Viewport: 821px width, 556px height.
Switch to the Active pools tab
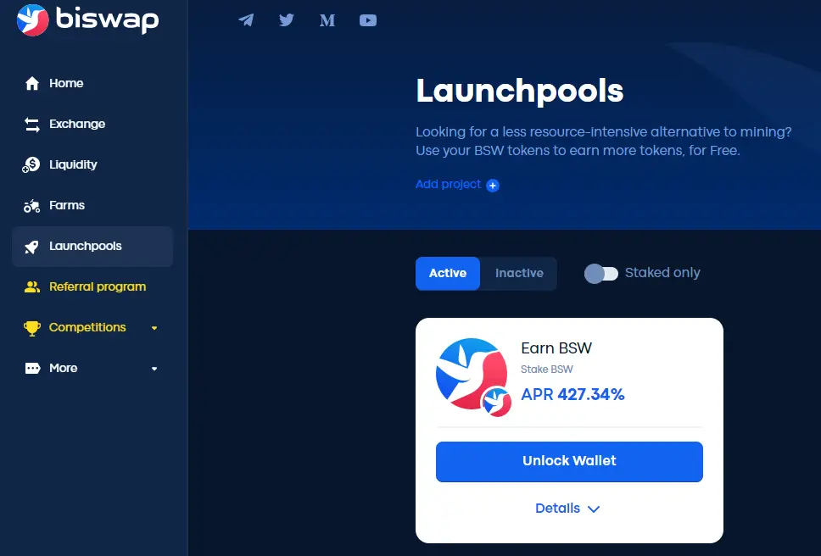coord(448,273)
